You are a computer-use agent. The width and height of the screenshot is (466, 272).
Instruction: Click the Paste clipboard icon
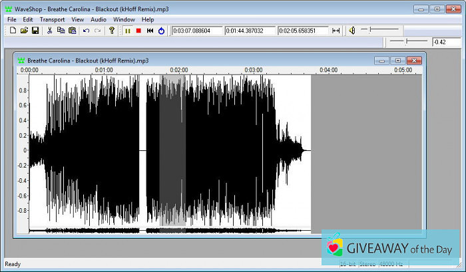coord(72,31)
